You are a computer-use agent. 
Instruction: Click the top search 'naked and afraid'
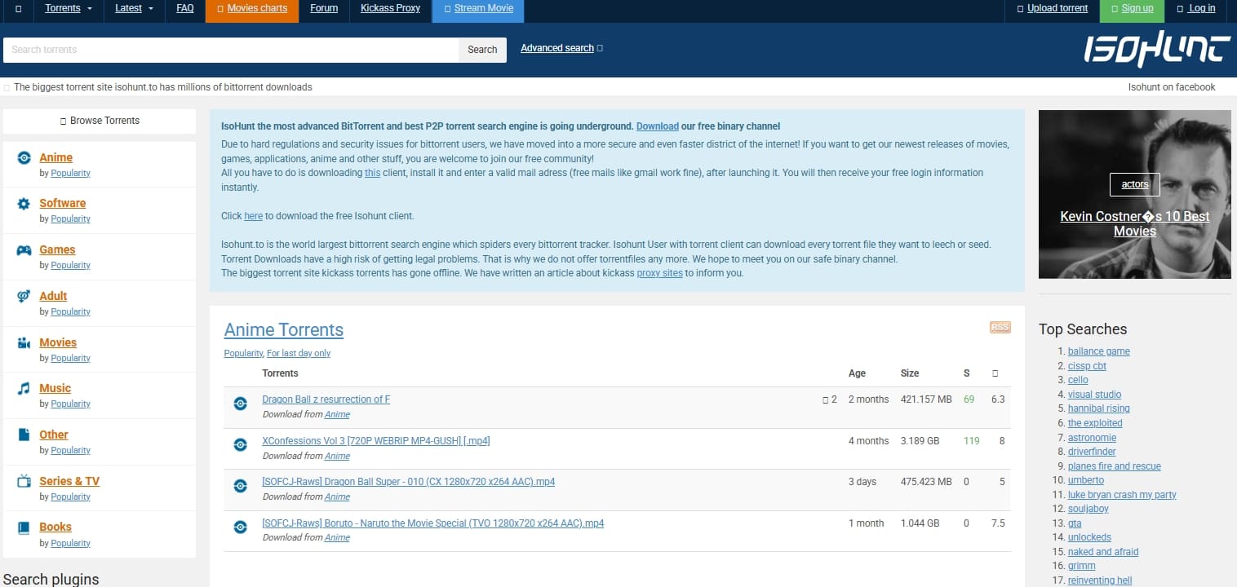tap(1103, 552)
